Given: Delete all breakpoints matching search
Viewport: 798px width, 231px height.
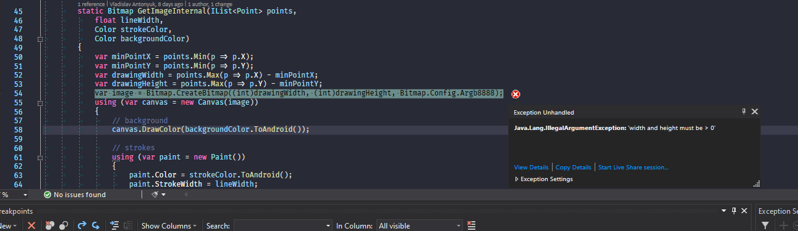Looking at the screenshot, I should point(49,226).
